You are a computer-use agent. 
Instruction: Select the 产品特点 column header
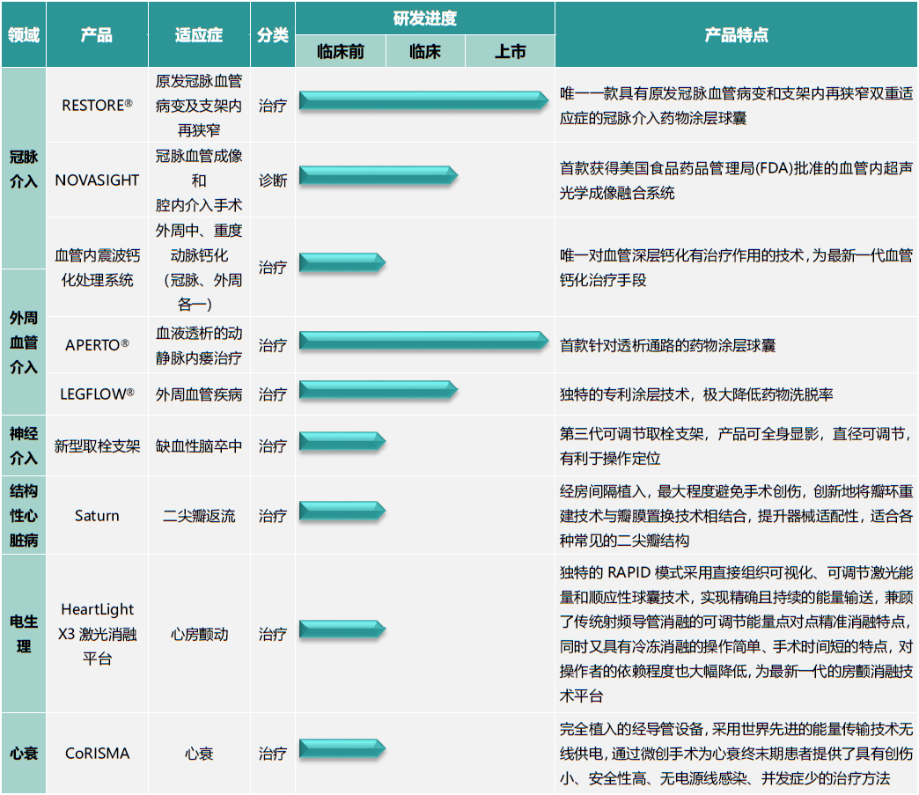[x=736, y=35]
